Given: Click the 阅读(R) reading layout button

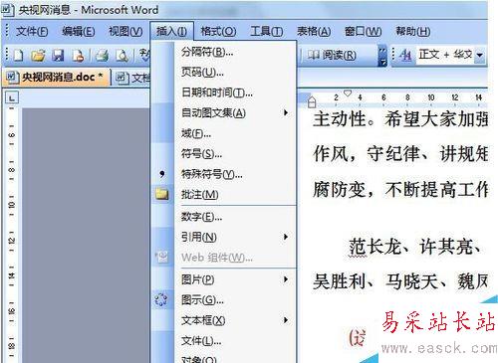Looking at the screenshot, I should point(331,55).
